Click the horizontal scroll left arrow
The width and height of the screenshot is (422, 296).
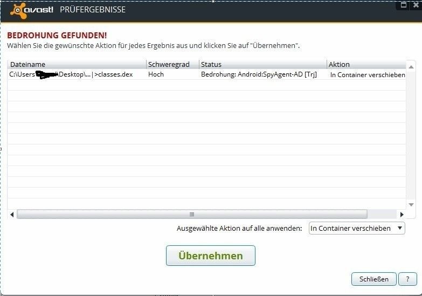coord(12,215)
